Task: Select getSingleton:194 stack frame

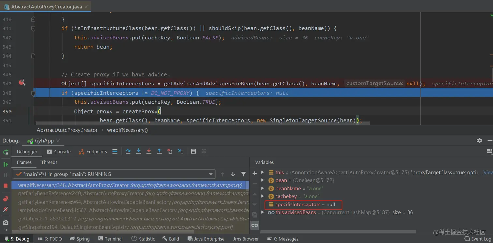Action: point(130,227)
